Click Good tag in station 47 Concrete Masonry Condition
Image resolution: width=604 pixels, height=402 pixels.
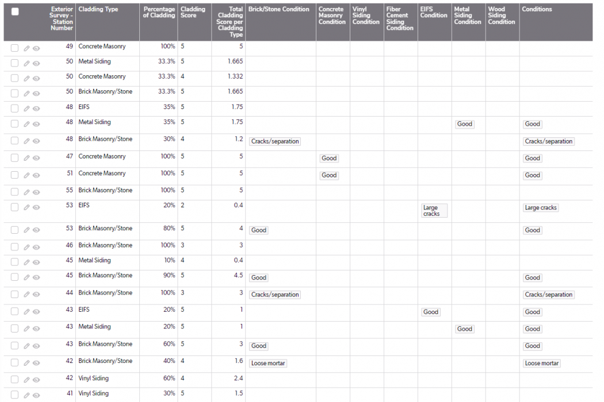coord(329,159)
